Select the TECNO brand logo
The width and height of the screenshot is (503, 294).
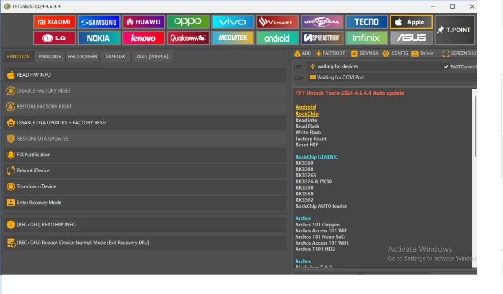(367, 22)
